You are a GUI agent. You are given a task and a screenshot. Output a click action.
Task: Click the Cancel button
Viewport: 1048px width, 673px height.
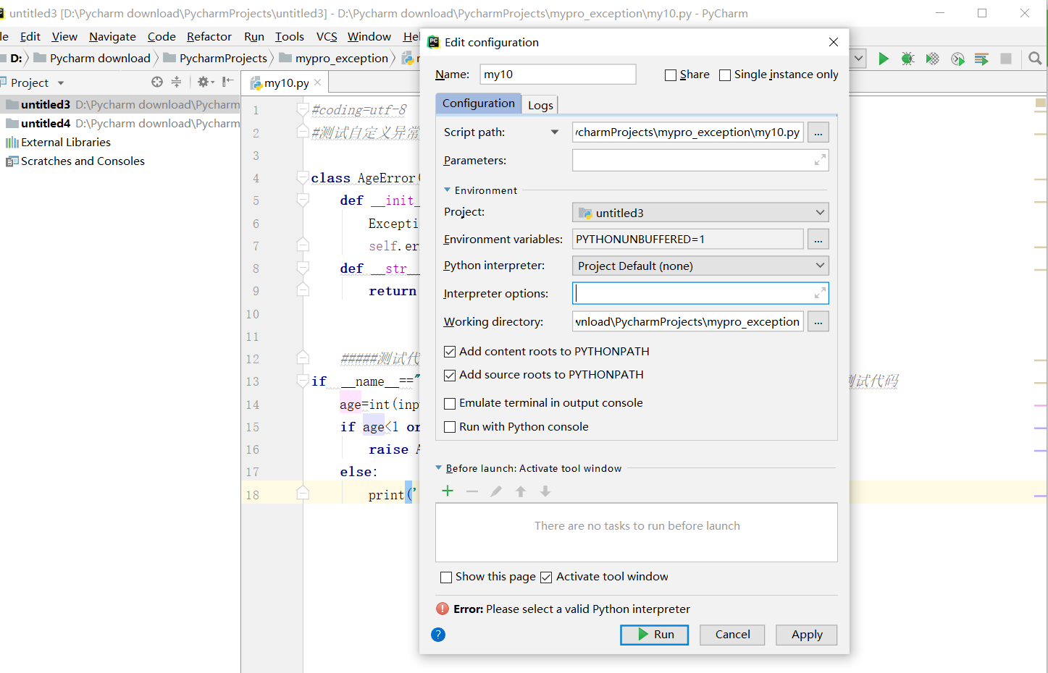click(x=732, y=635)
